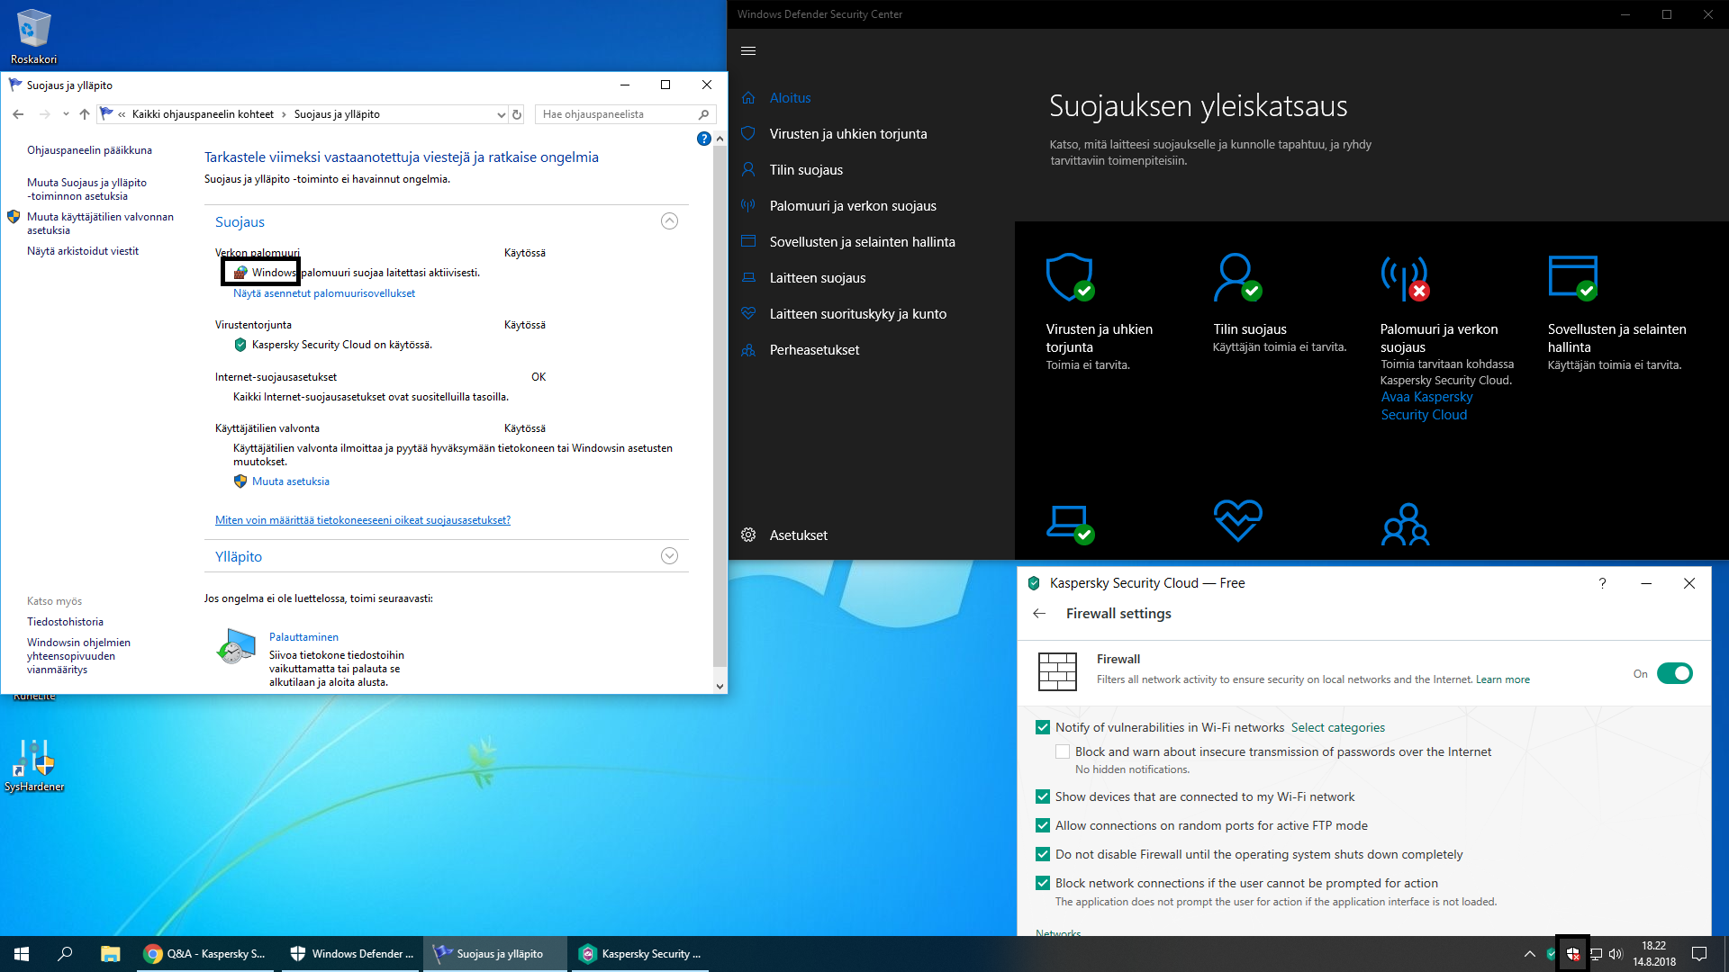1729x972 pixels.
Task: Select Laitteen suojaus in Defender sidebar
Action: (x=817, y=278)
